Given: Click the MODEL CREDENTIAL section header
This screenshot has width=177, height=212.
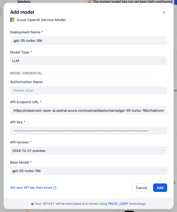Looking at the screenshot, I should coord(26,73).
